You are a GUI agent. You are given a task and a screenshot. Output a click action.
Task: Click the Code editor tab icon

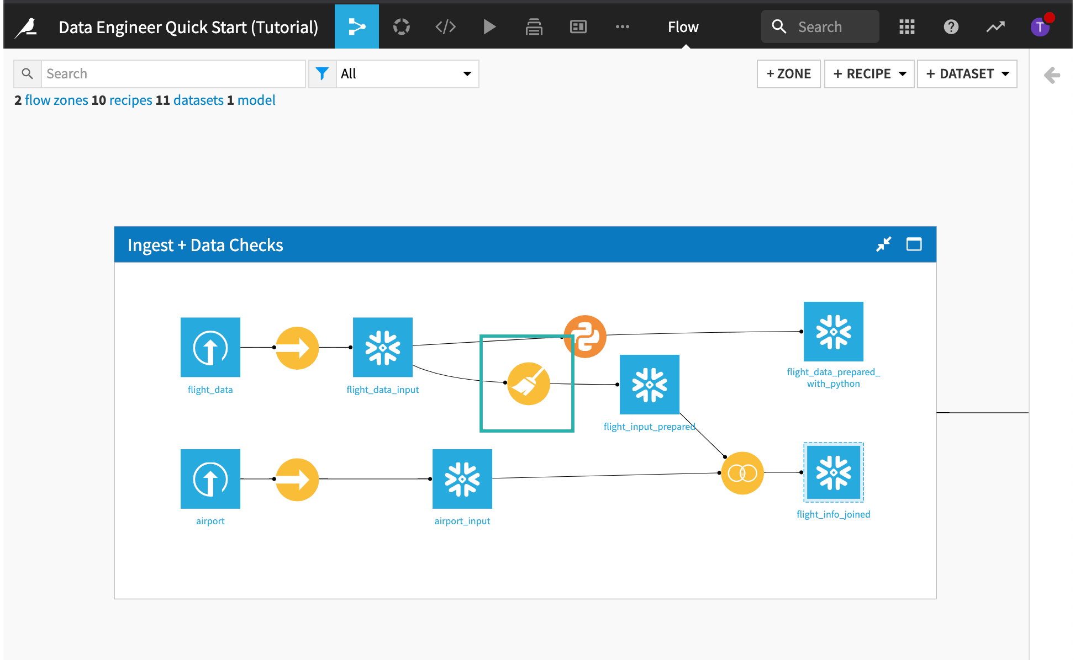tap(445, 26)
